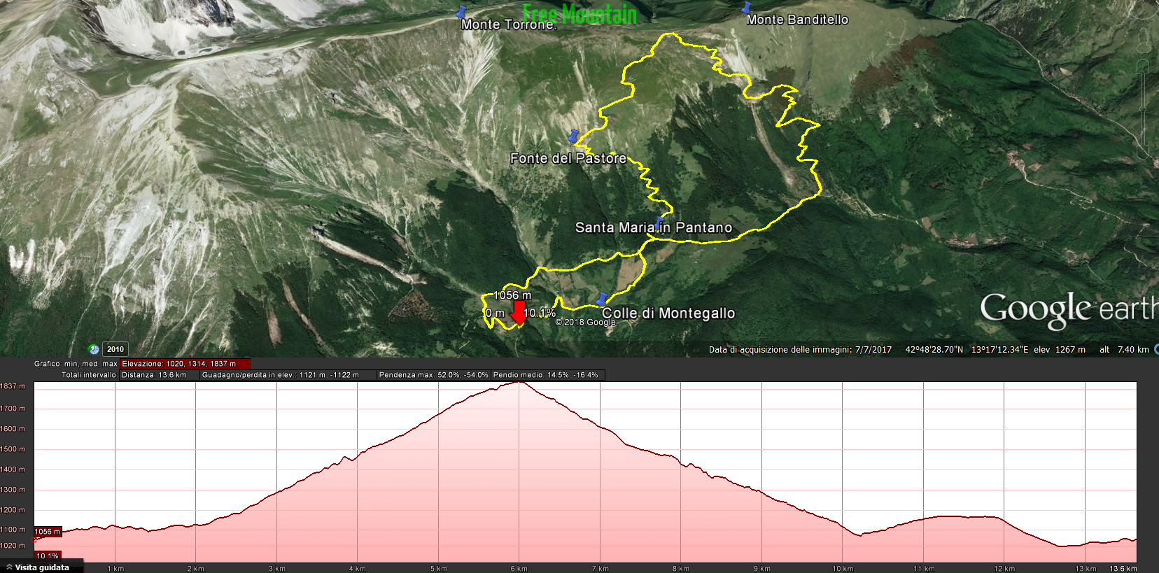
Task: Click the Monte Torrone blue pushpin
Action: 461,12
